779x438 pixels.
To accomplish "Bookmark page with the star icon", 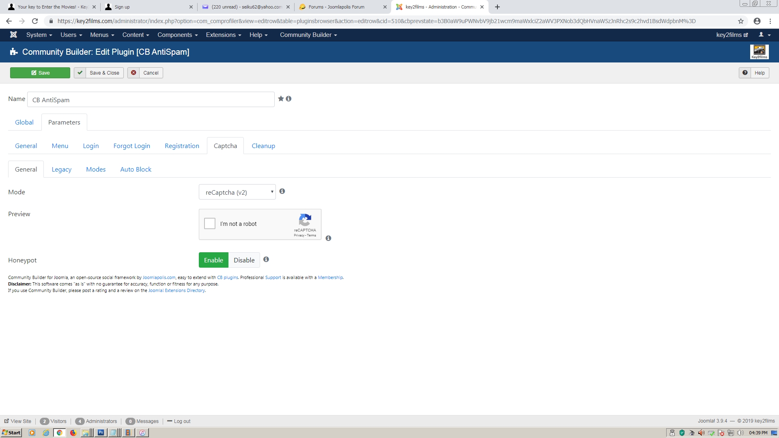I will [x=741, y=21].
